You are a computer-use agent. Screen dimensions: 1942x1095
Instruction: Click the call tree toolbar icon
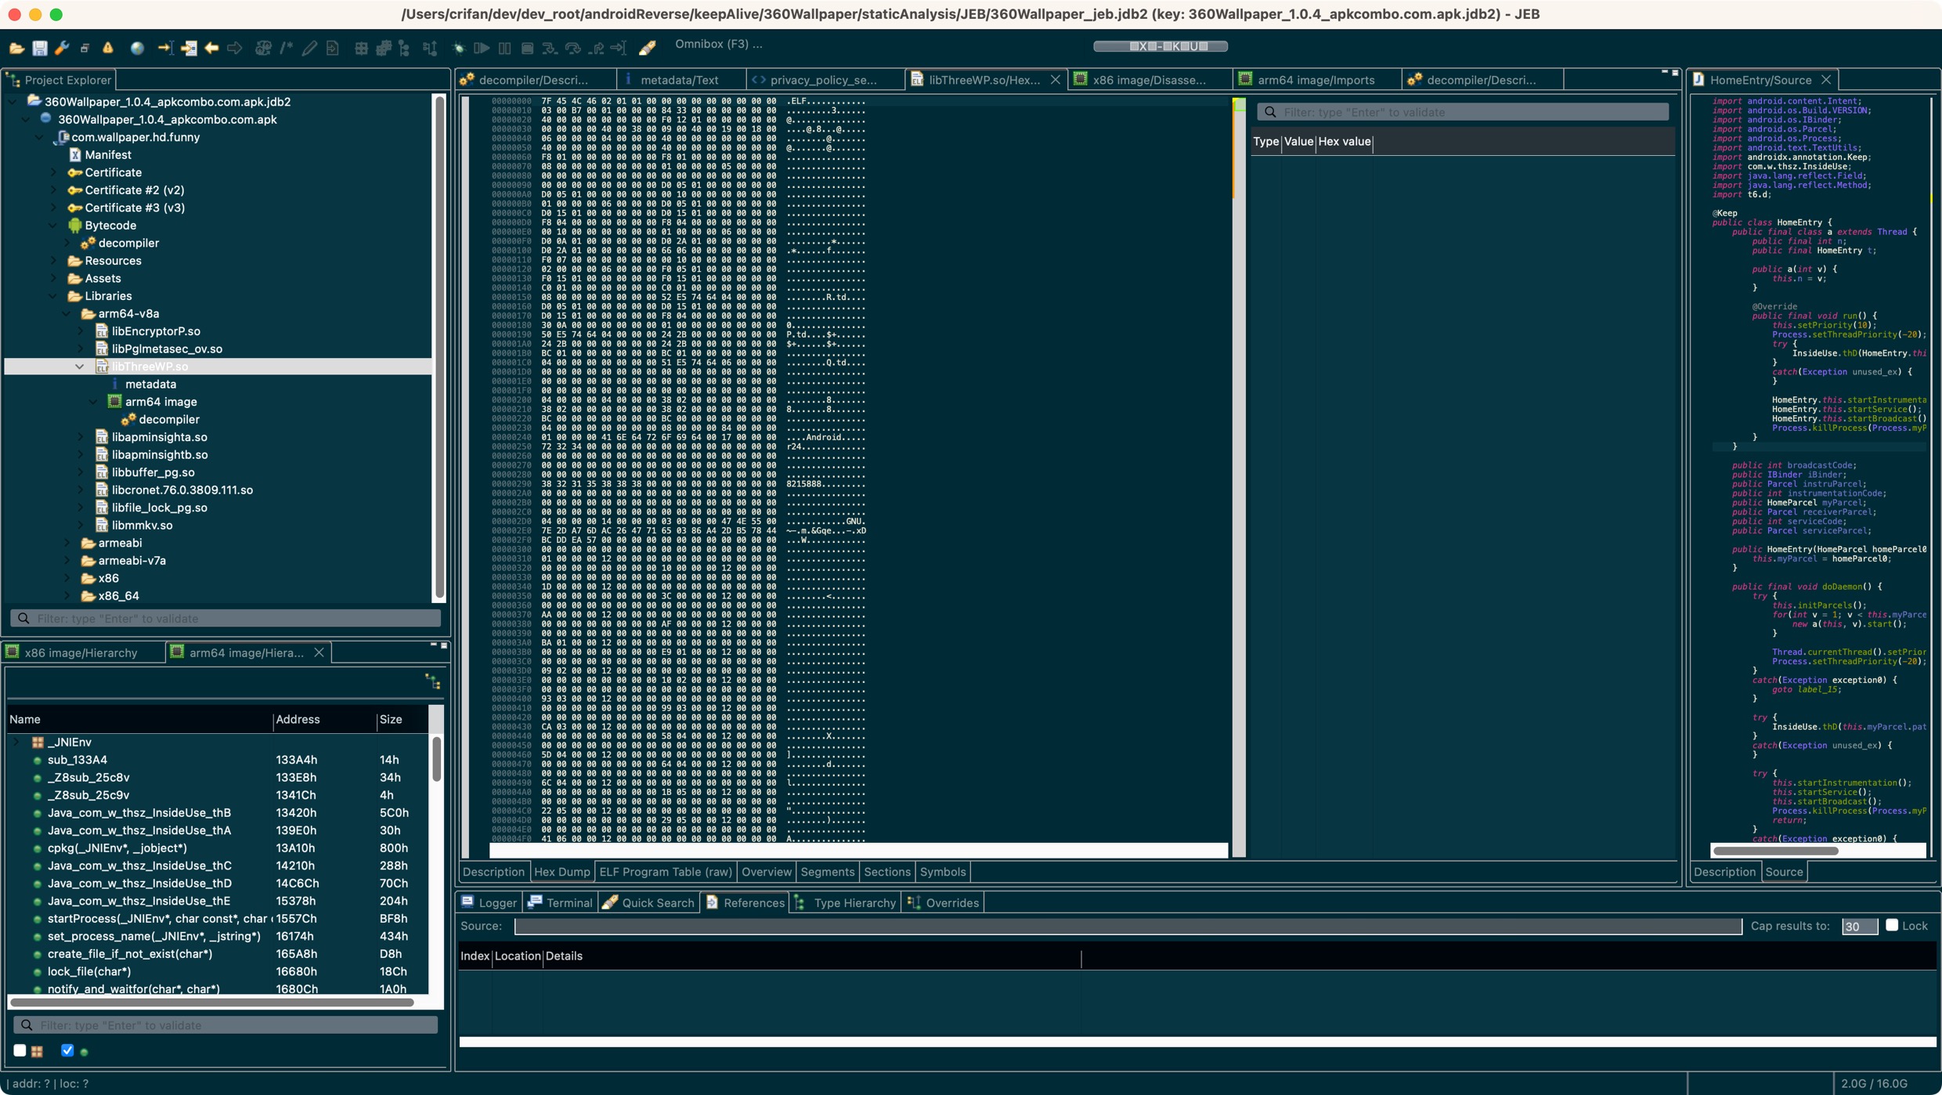click(x=405, y=48)
